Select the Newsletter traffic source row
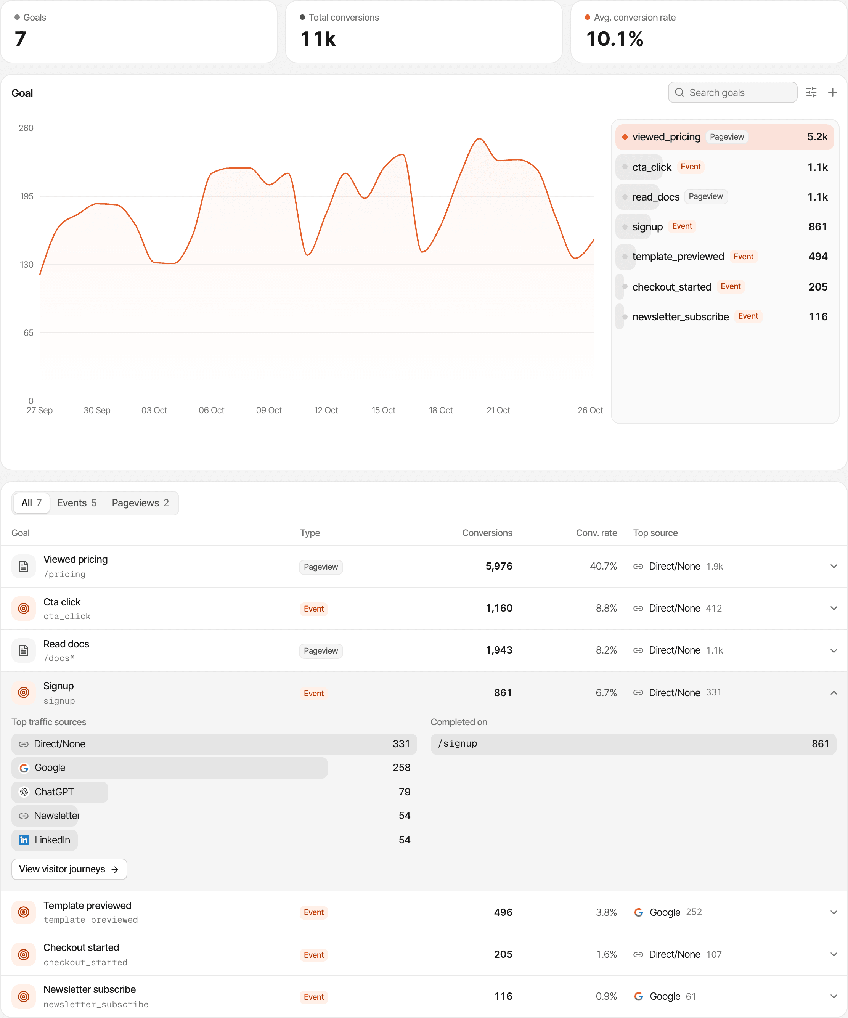 214,816
